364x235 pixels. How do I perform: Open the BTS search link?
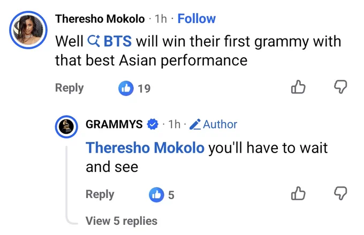pos(117,41)
